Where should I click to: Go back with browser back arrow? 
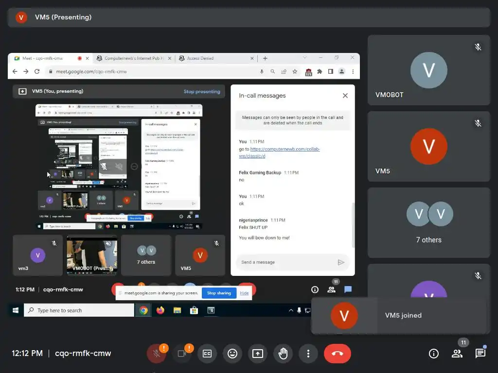point(15,72)
